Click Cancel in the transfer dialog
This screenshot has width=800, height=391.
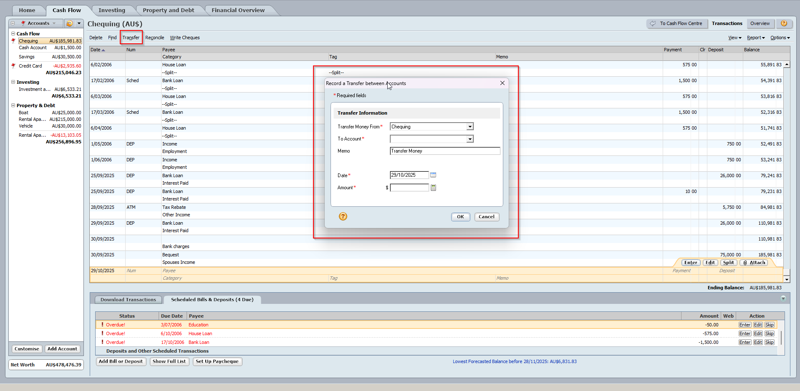coord(487,217)
